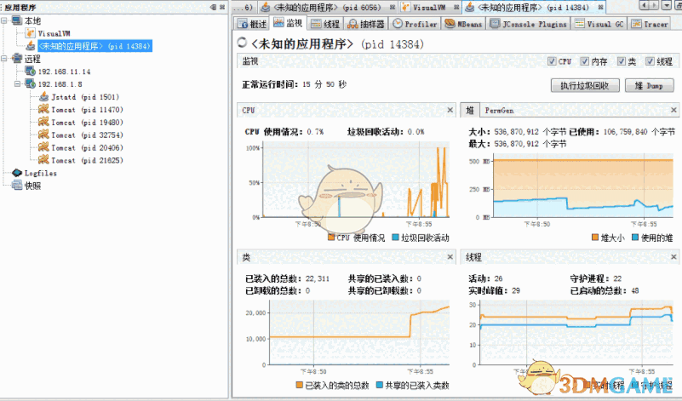
Task: Click the orange CPU 使用情况 legend swatch
Action: 331,238
